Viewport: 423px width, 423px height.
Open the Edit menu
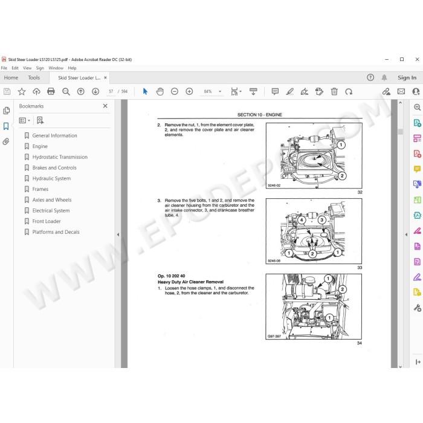(x=15, y=68)
